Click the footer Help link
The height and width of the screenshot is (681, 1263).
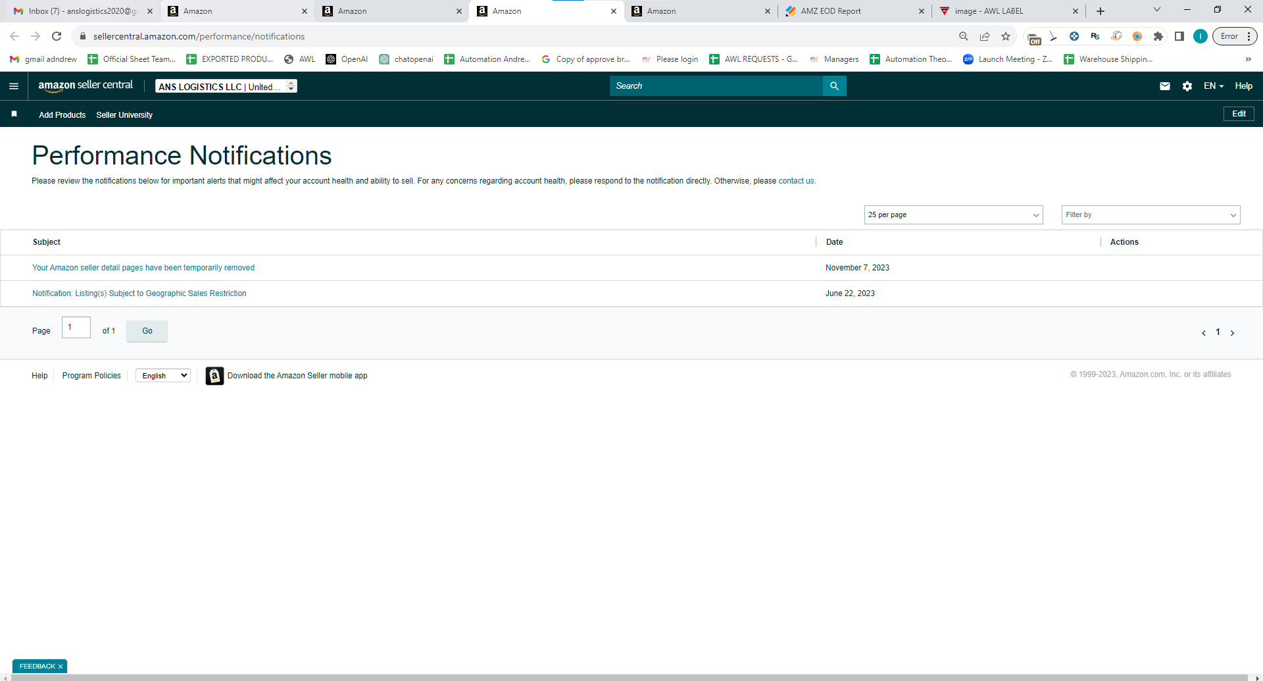point(39,376)
